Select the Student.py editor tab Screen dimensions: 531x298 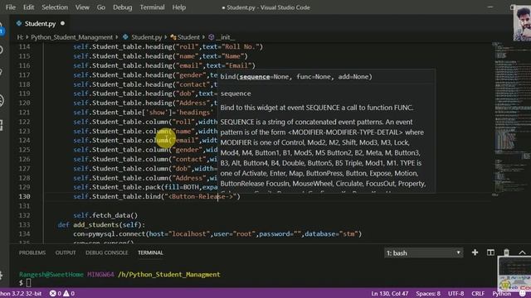(40, 24)
